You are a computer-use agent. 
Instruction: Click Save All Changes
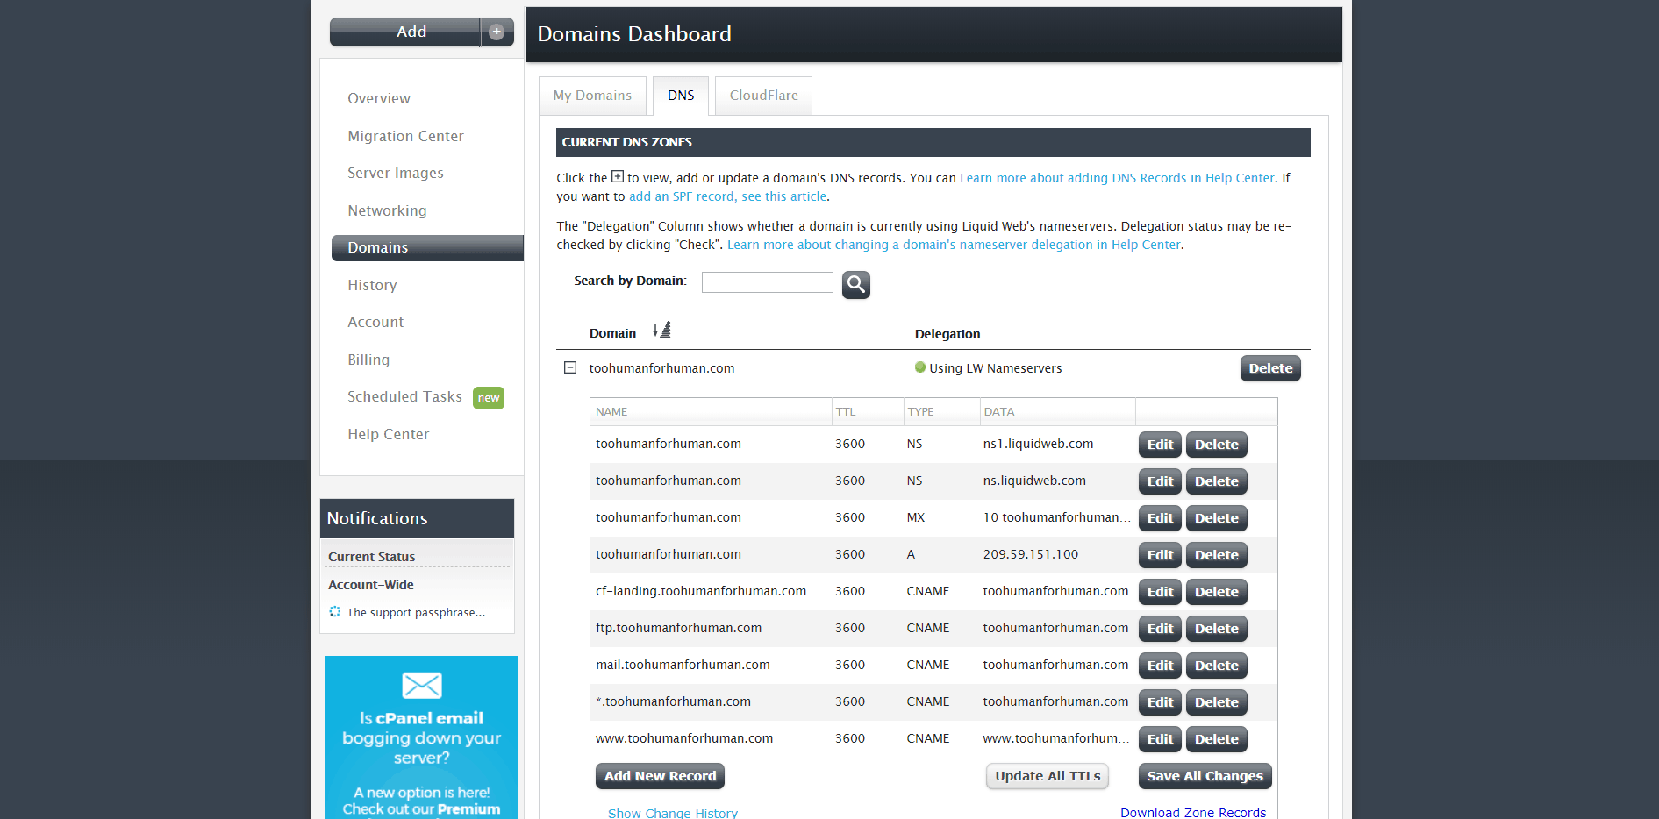pos(1205,776)
